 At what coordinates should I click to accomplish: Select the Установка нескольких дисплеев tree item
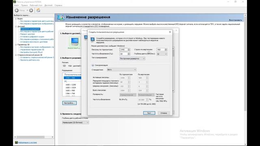tap(34, 42)
